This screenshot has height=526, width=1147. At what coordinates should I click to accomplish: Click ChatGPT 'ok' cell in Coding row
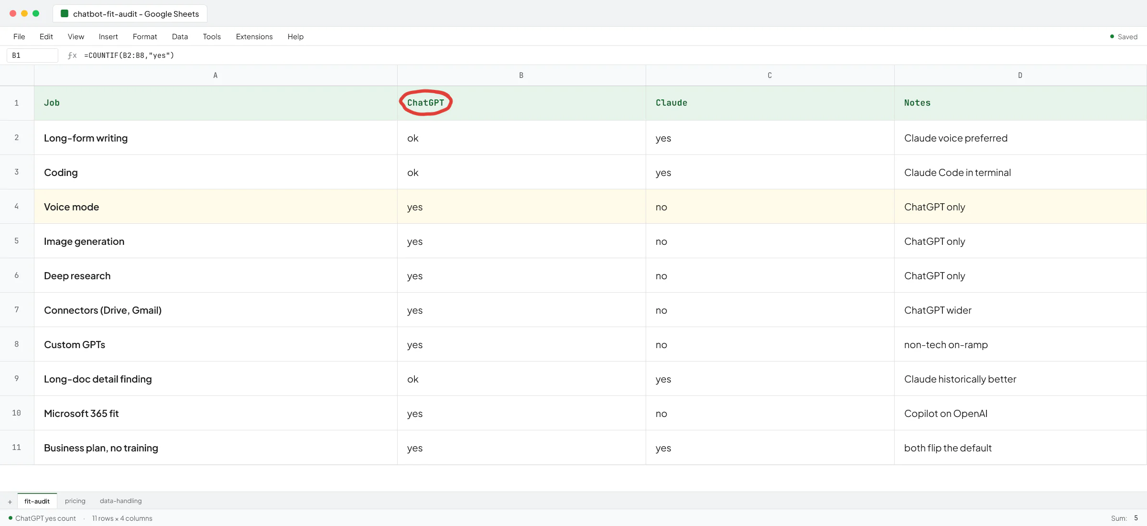(x=521, y=172)
